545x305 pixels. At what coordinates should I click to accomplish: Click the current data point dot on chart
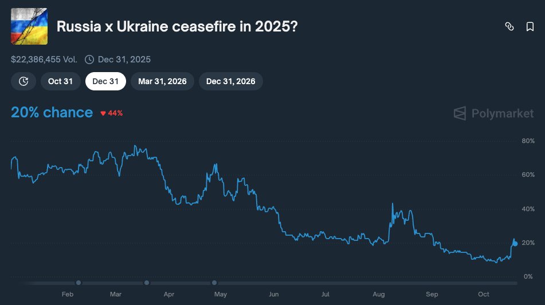pyautogui.click(x=515, y=244)
